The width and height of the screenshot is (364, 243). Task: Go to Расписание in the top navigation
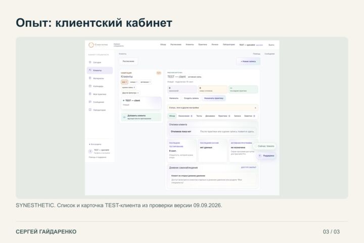(x=176, y=45)
